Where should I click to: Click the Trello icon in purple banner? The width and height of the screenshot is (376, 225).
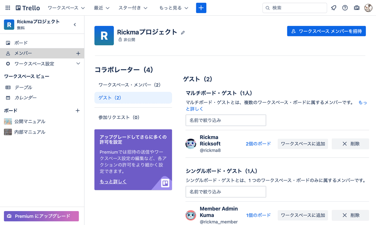[165, 183]
